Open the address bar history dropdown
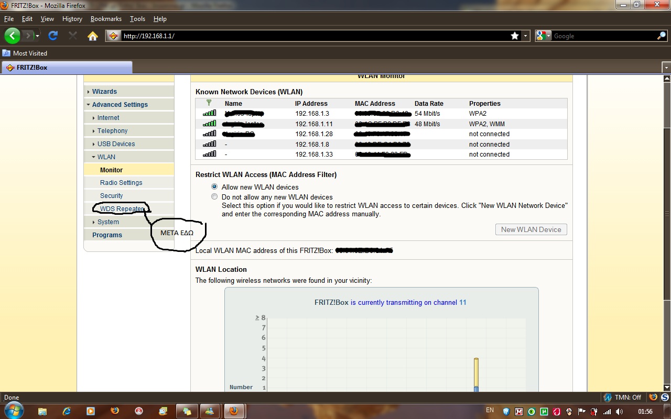This screenshot has width=671, height=419. click(526, 36)
